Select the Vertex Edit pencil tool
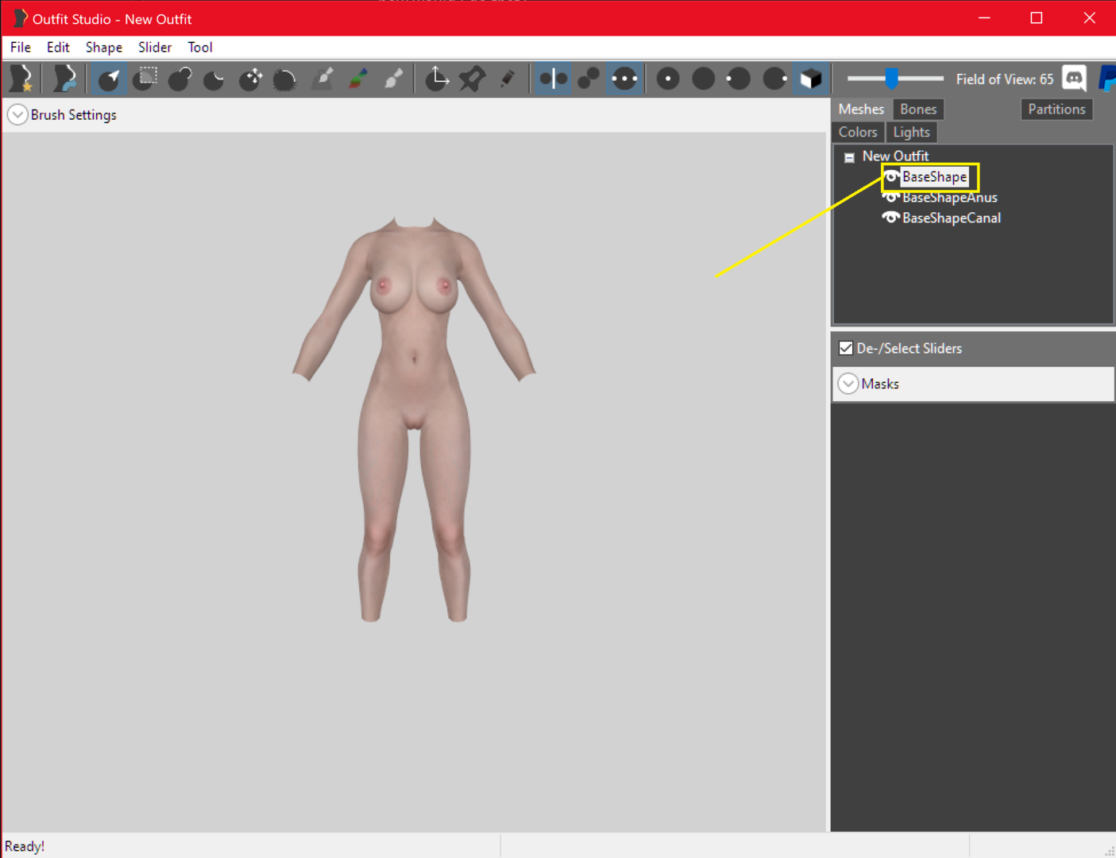The width and height of the screenshot is (1116, 858). [508, 79]
